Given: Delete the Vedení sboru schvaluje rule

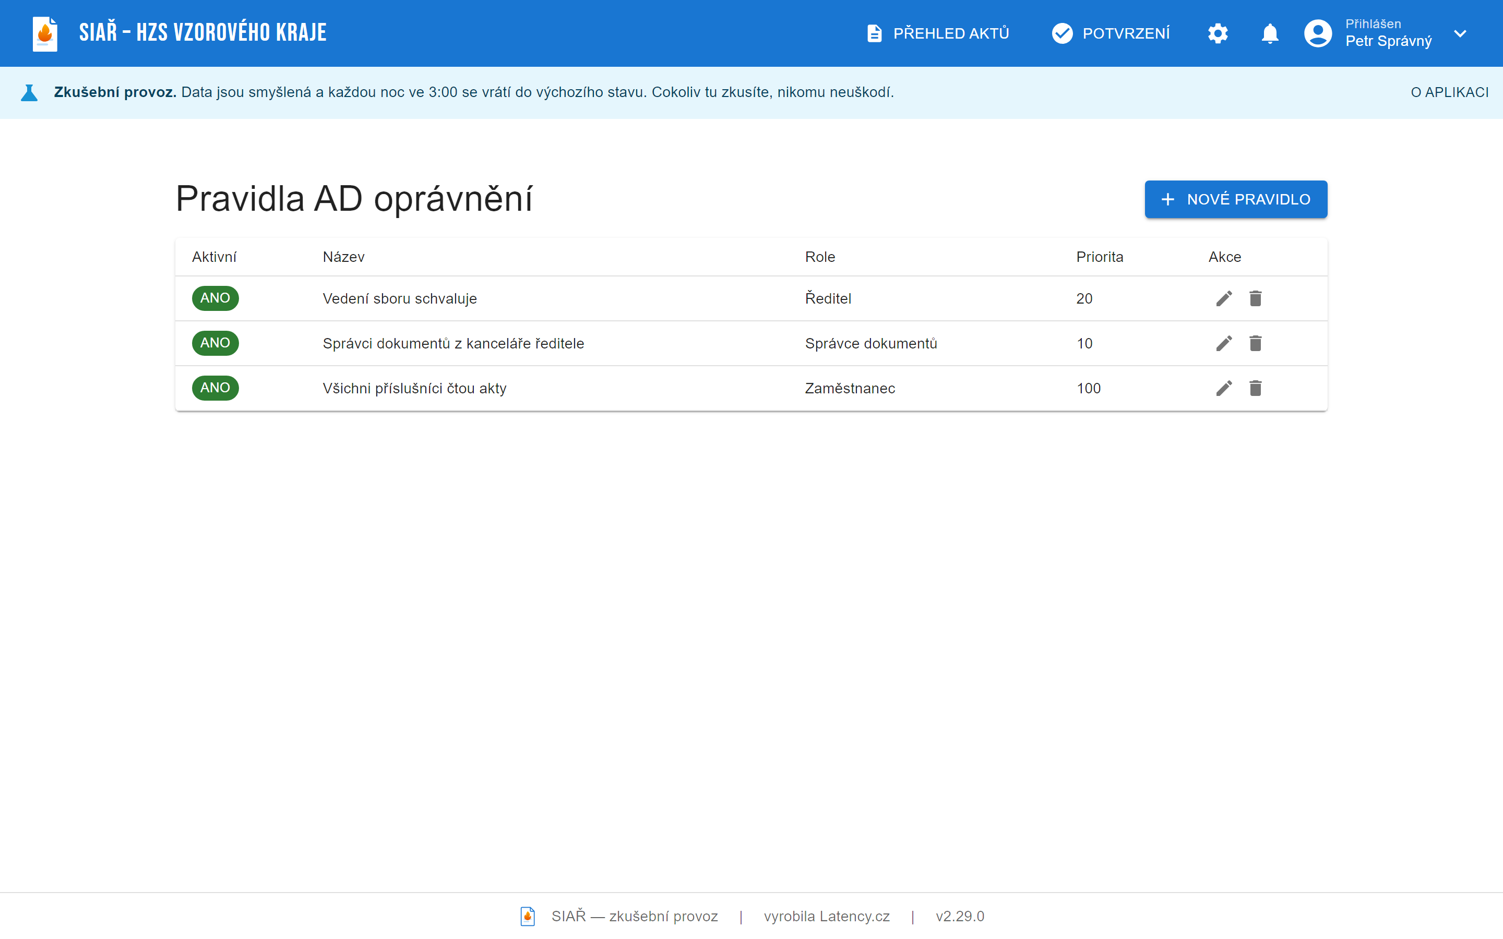Looking at the screenshot, I should [1255, 299].
